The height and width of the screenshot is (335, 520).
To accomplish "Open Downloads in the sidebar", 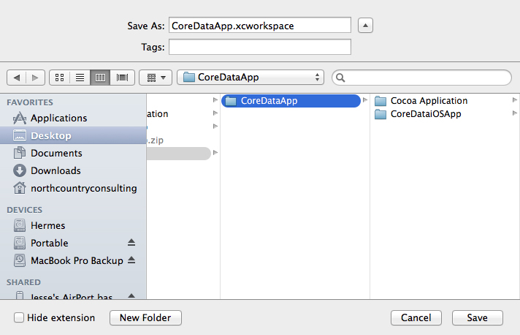I will 73,170.
